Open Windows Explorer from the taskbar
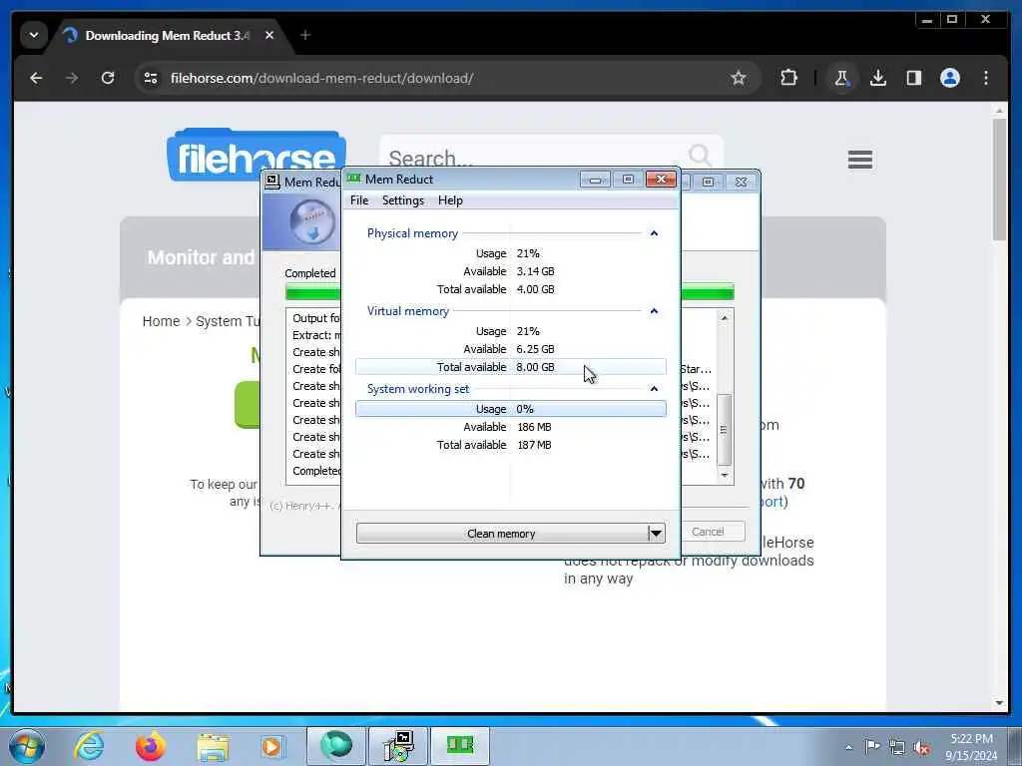Image resolution: width=1022 pixels, height=766 pixels. (x=213, y=747)
